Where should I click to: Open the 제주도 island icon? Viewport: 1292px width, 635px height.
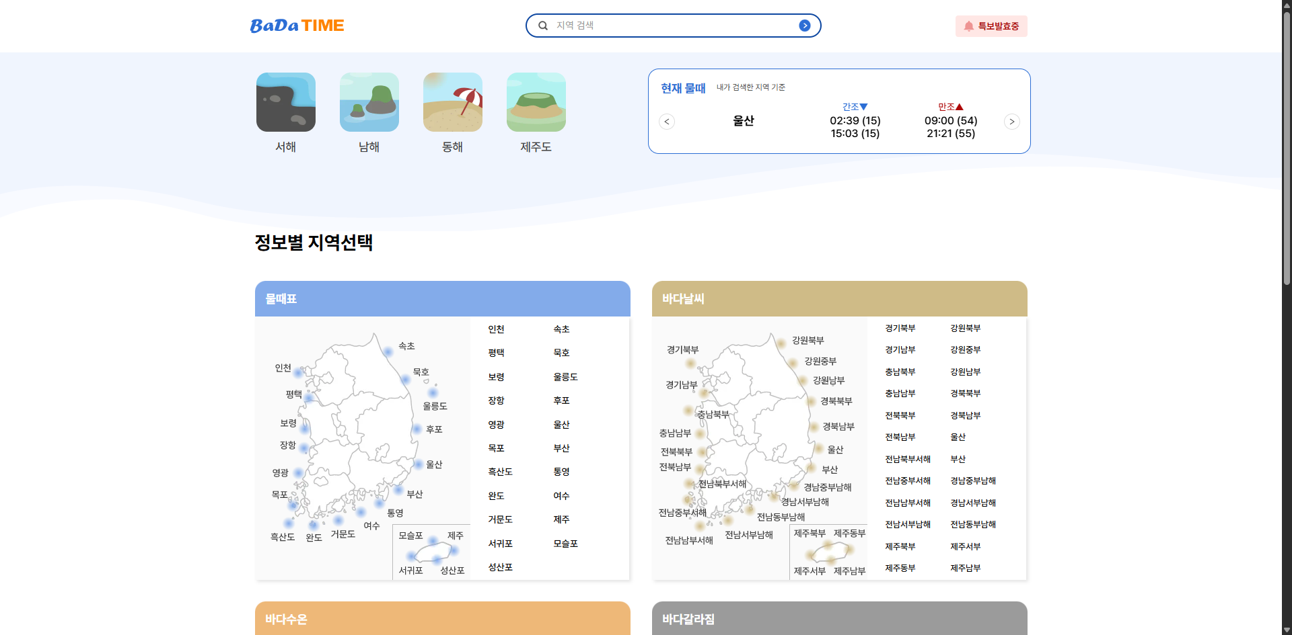coord(536,102)
